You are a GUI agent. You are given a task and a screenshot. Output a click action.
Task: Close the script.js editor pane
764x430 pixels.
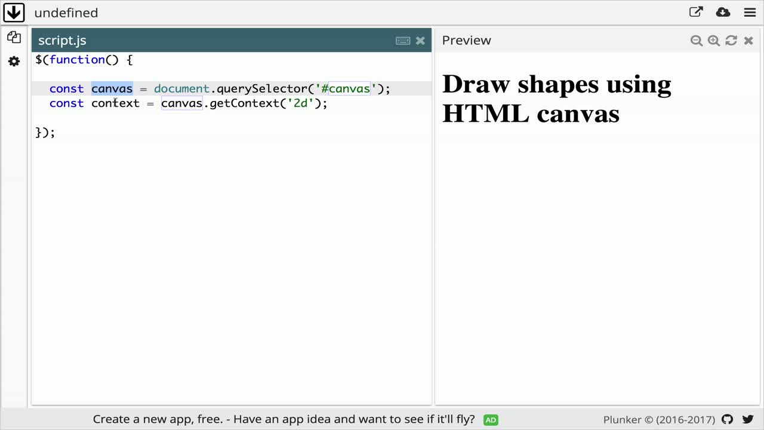[420, 41]
